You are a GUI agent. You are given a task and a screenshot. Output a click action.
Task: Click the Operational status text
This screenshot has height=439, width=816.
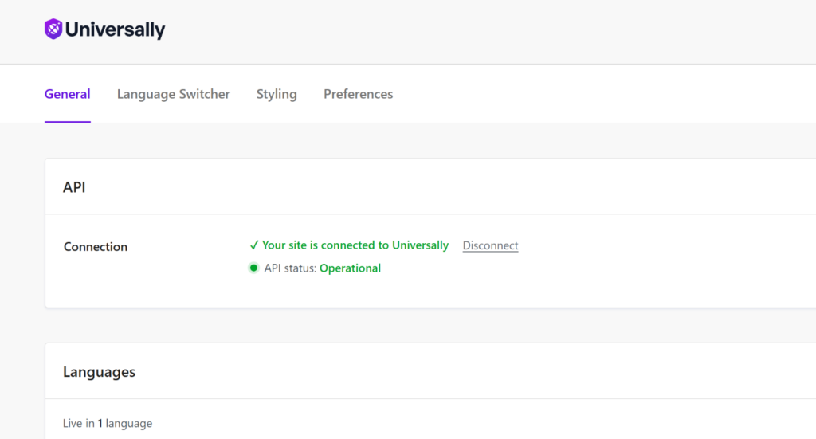pyautogui.click(x=351, y=268)
